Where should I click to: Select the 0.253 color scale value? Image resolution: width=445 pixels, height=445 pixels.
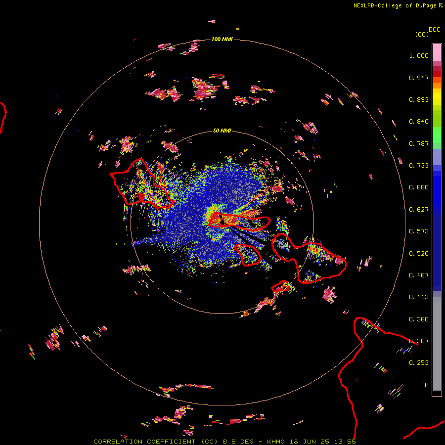pos(419,363)
